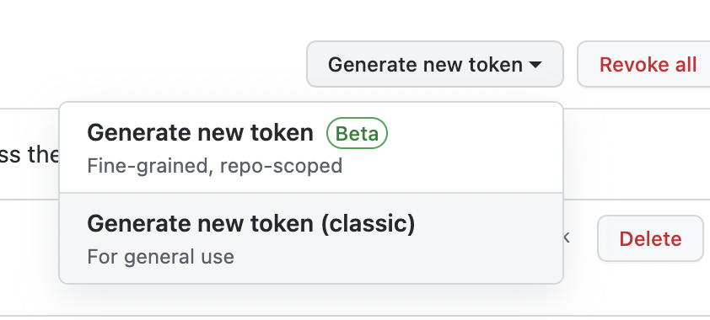Click the Fine-grained, repo-scoped description
This screenshot has height=320, width=710.
tap(215, 166)
